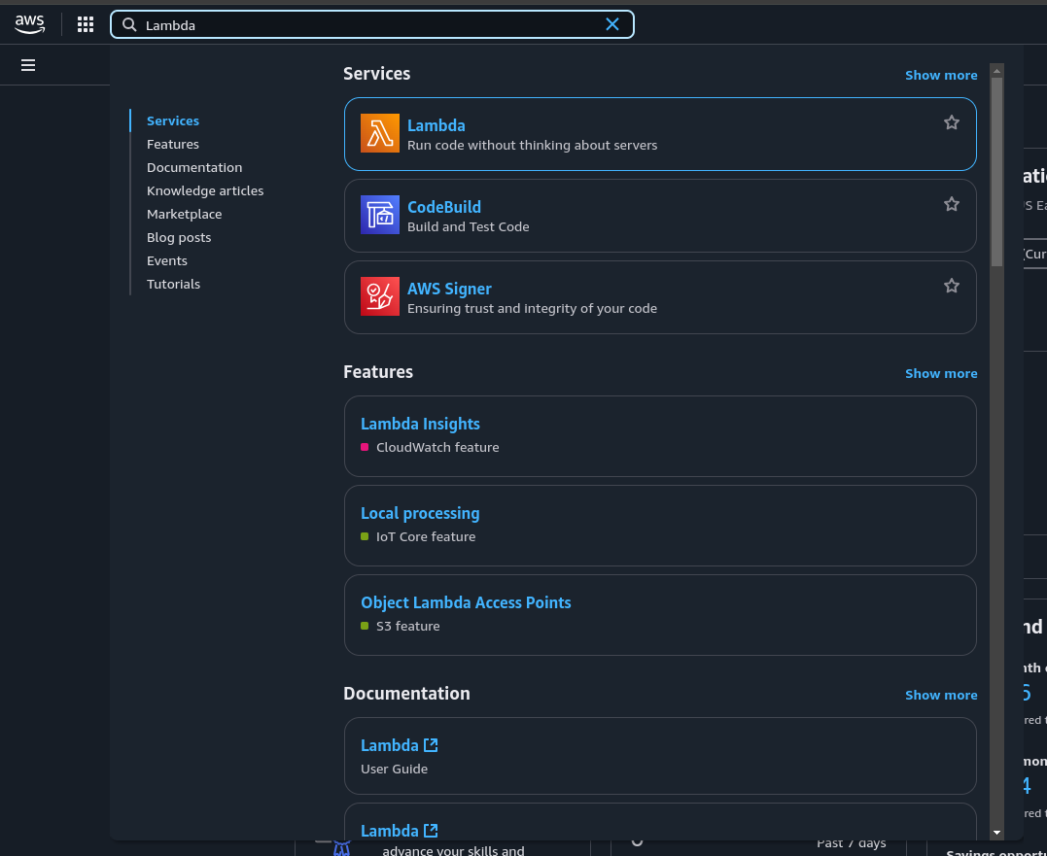Open the AWS home logo
The width and height of the screenshot is (1047, 856).
point(30,24)
